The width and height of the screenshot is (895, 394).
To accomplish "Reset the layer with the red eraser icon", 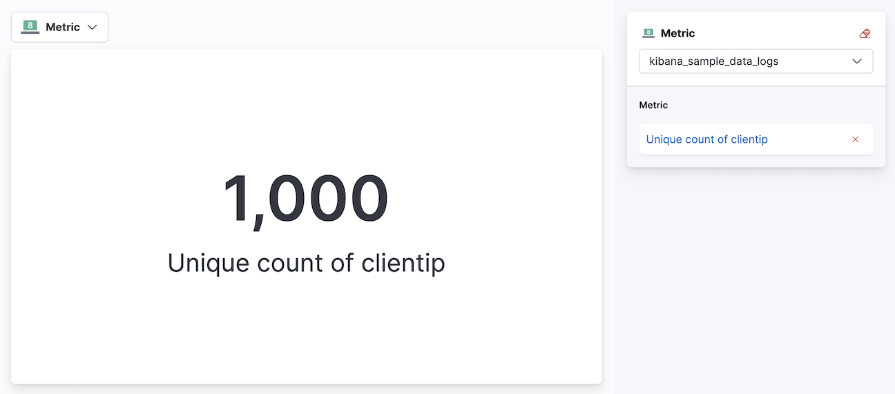I will (865, 33).
